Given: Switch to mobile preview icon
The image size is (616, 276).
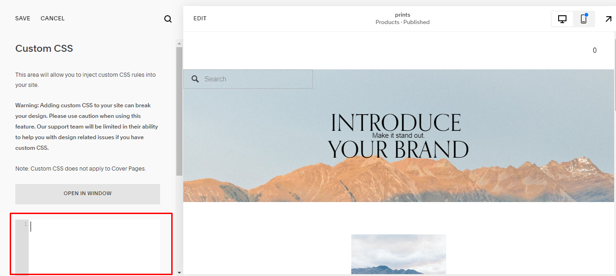Looking at the screenshot, I should pyautogui.click(x=584, y=19).
